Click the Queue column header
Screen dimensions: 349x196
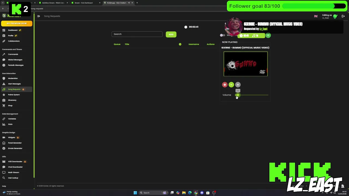click(117, 44)
